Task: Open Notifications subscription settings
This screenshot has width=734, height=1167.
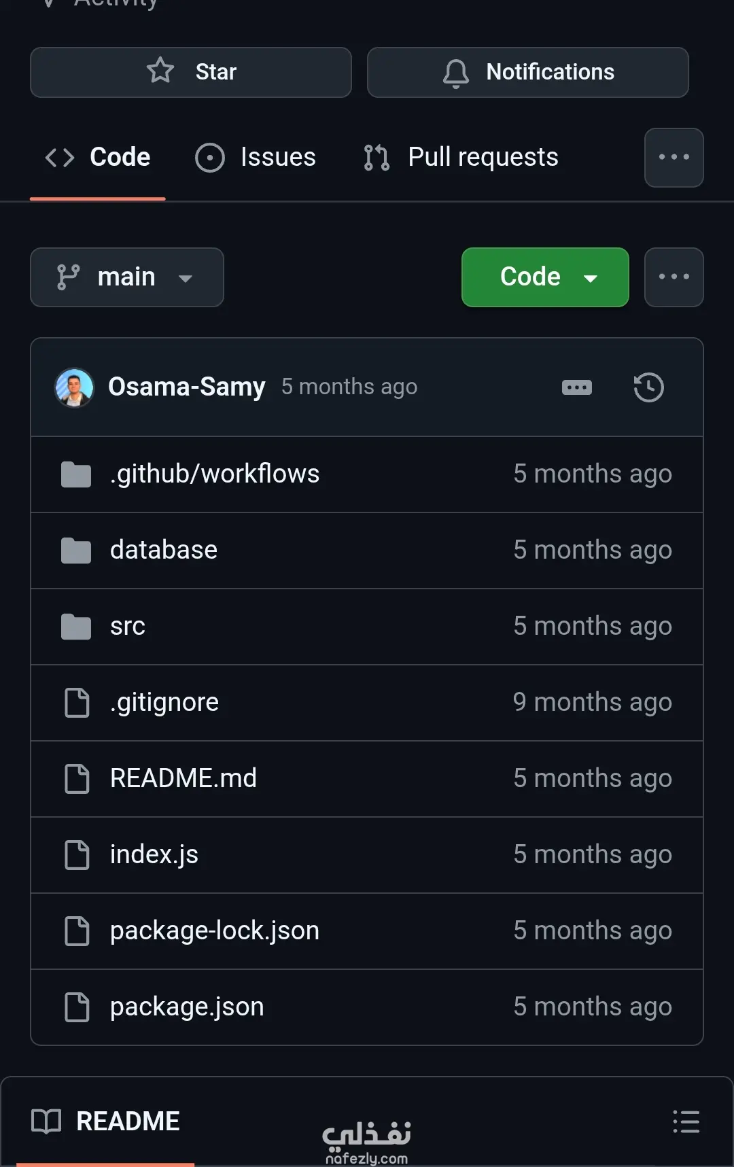Action: [528, 72]
